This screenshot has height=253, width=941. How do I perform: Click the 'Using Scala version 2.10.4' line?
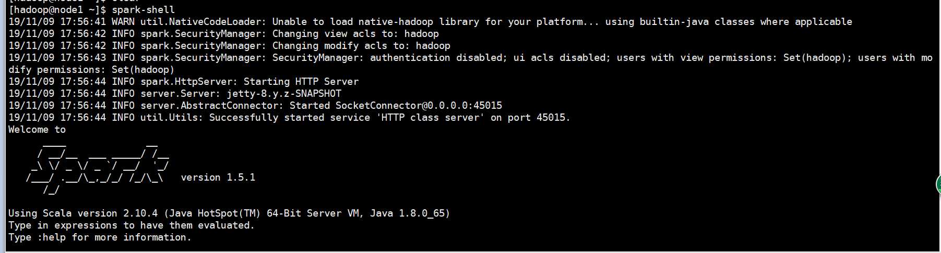point(229,213)
